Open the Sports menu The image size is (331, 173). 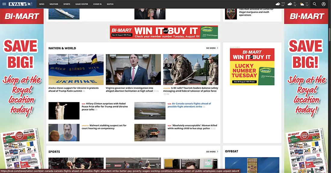67,4
